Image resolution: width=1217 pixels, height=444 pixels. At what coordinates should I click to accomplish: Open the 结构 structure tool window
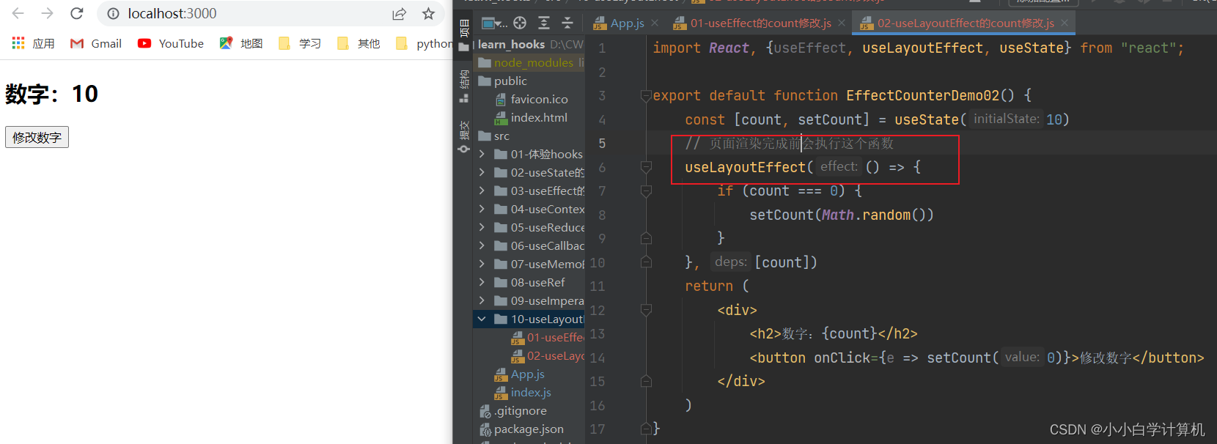coord(463,86)
